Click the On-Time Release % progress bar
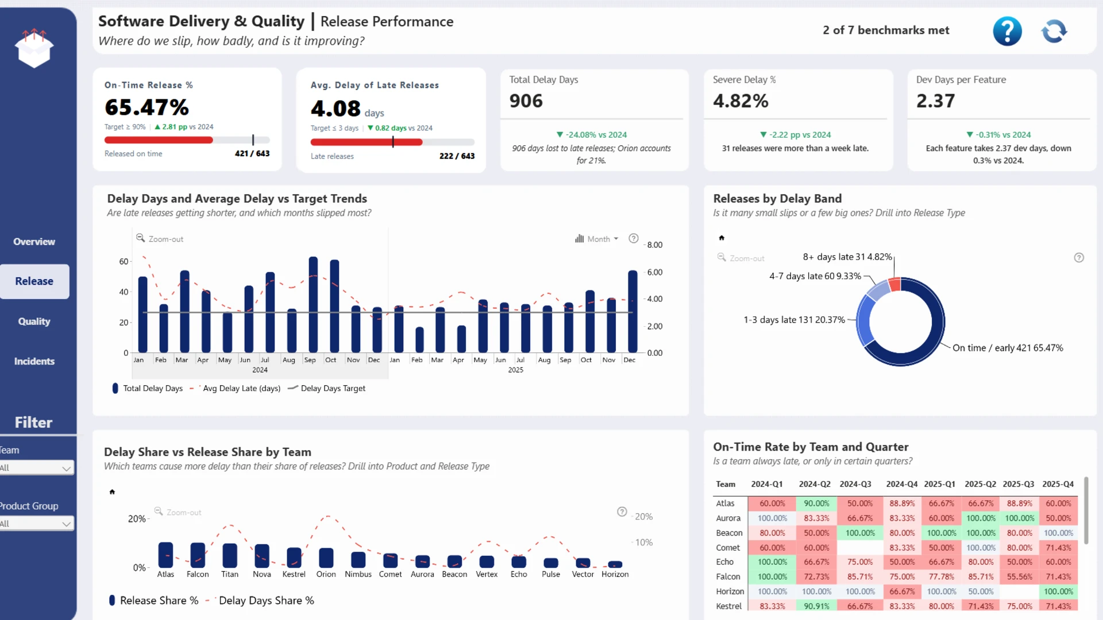 point(187,140)
